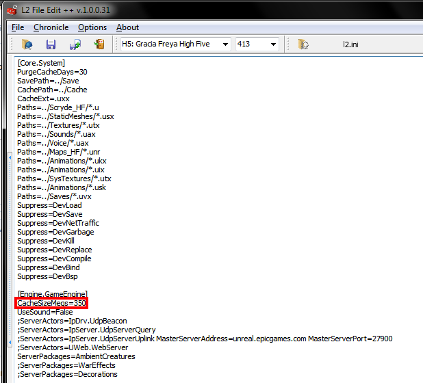Click the ;ServerActors=IpDrv.UdpBeacon line
This screenshot has height=383, width=423.
72,321
